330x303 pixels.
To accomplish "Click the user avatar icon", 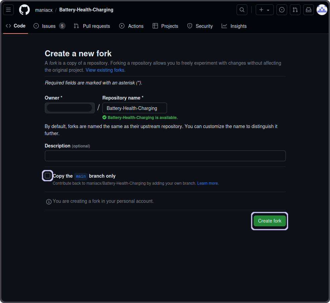I will [322, 10].
